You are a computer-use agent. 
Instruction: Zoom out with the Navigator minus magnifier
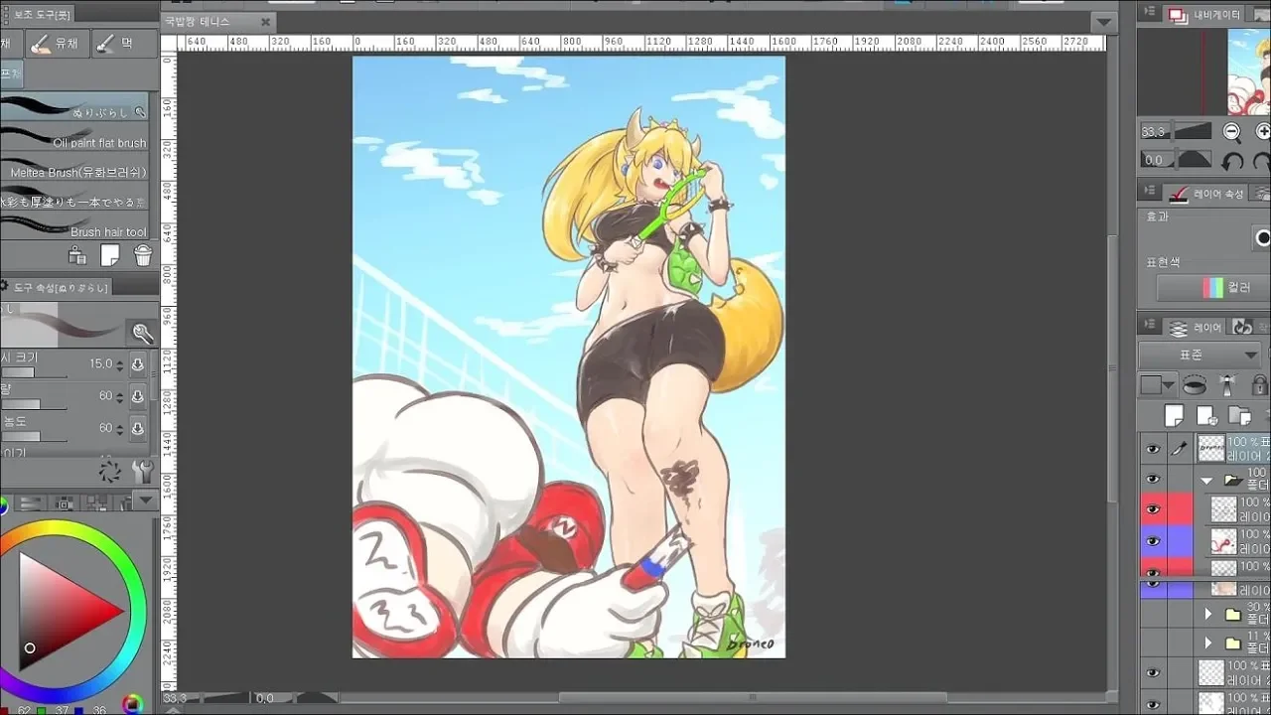(x=1231, y=132)
